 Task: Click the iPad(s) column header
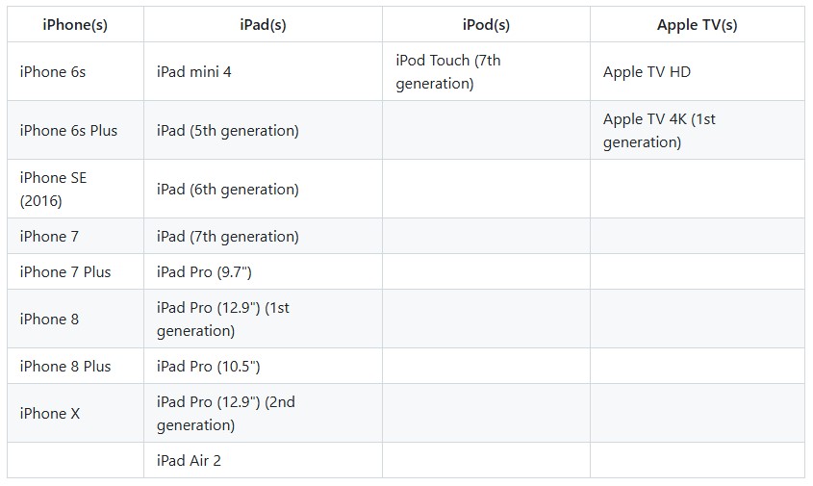click(x=263, y=25)
